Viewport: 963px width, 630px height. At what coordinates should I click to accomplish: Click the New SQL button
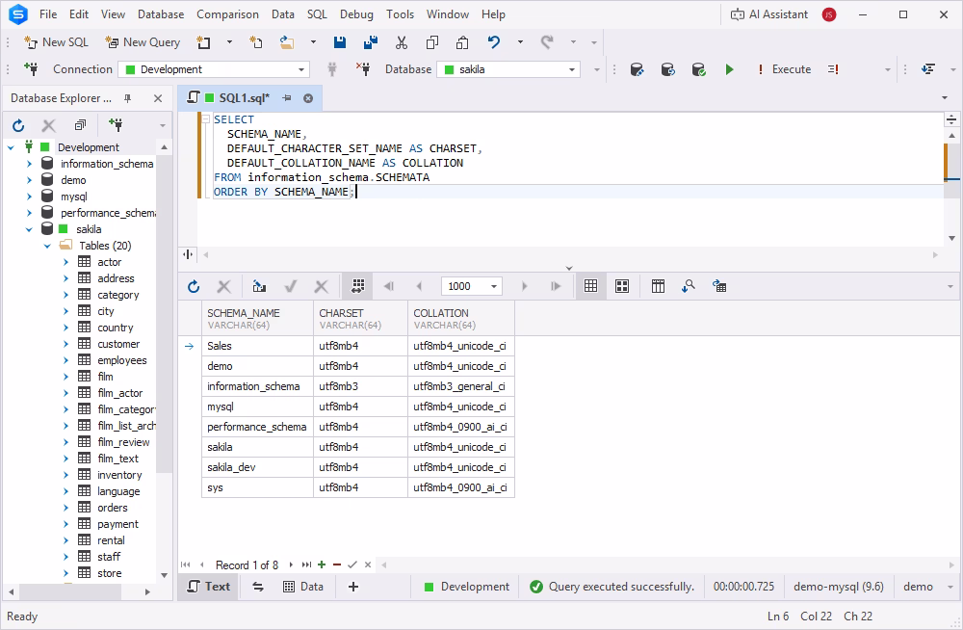pyautogui.click(x=56, y=42)
